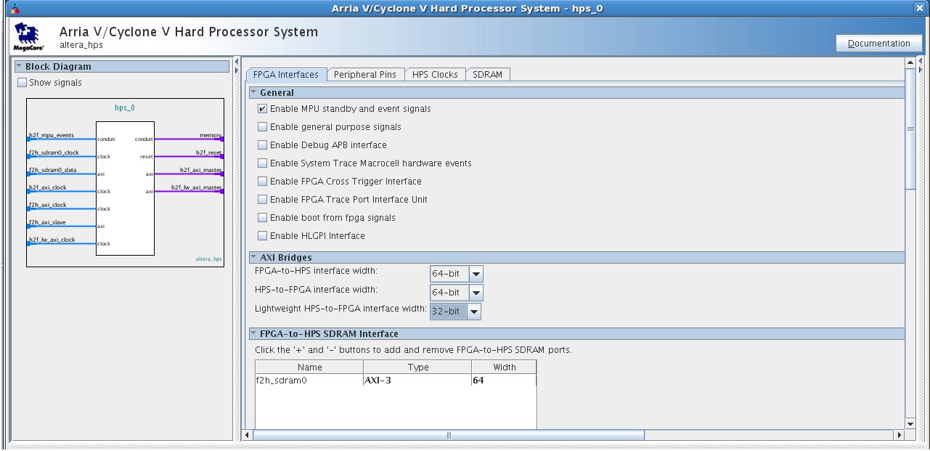This screenshot has height=451, width=930.
Task: Click the altera_hps label in diagram
Action: coord(208,259)
